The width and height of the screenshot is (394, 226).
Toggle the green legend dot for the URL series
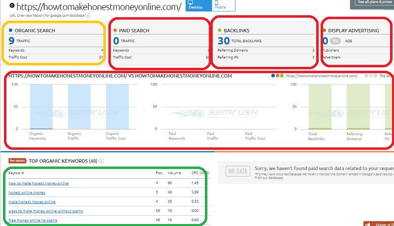pos(282,76)
